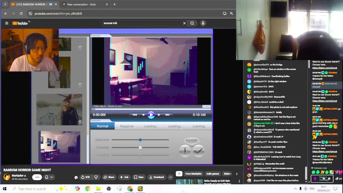This screenshot has height=193, width=343.
Task: Select the couple by the lake photo
Action: pyautogui.click(x=59, y=109)
